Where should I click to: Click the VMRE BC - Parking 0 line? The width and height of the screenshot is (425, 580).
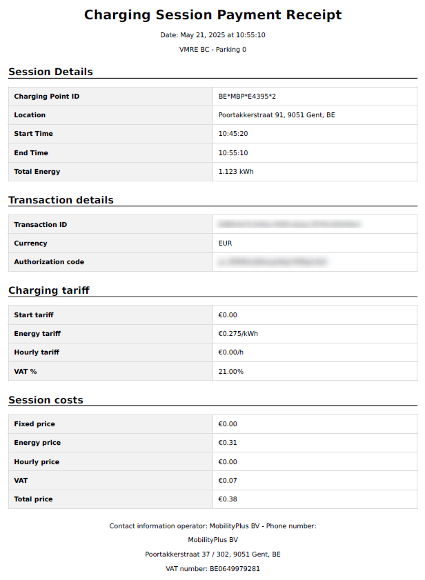212,50
